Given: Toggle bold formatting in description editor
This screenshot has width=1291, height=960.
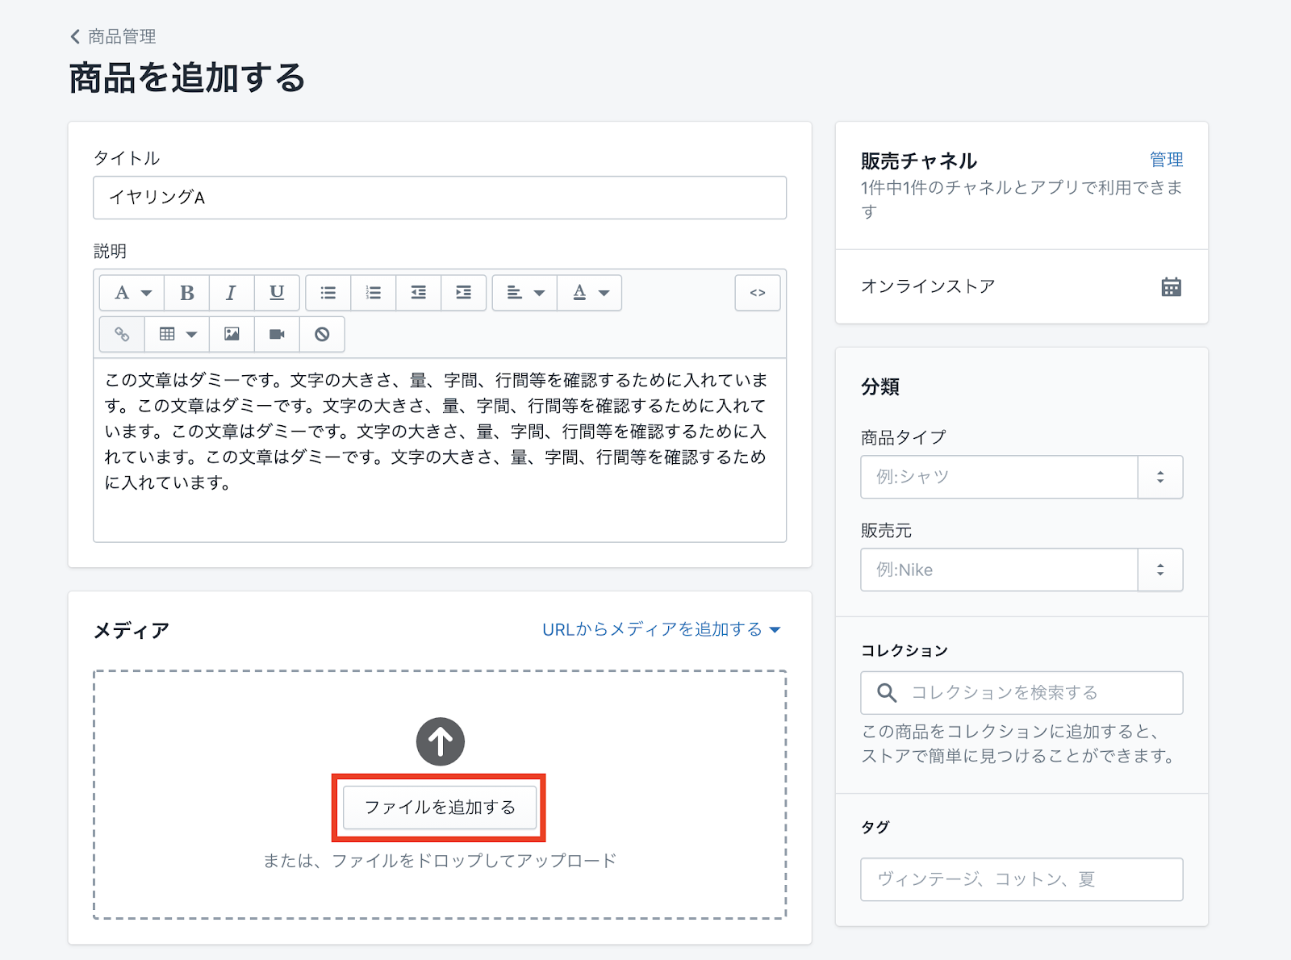Looking at the screenshot, I should pos(186,293).
